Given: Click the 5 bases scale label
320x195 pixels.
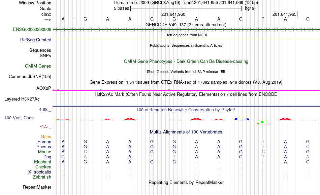Looking at the screenshot, I should point(121,8).
